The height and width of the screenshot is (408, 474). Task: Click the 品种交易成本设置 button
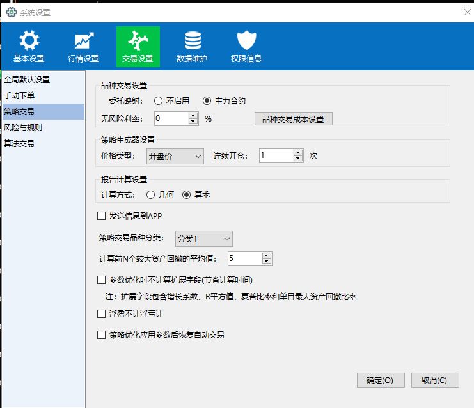click(293, 119)
